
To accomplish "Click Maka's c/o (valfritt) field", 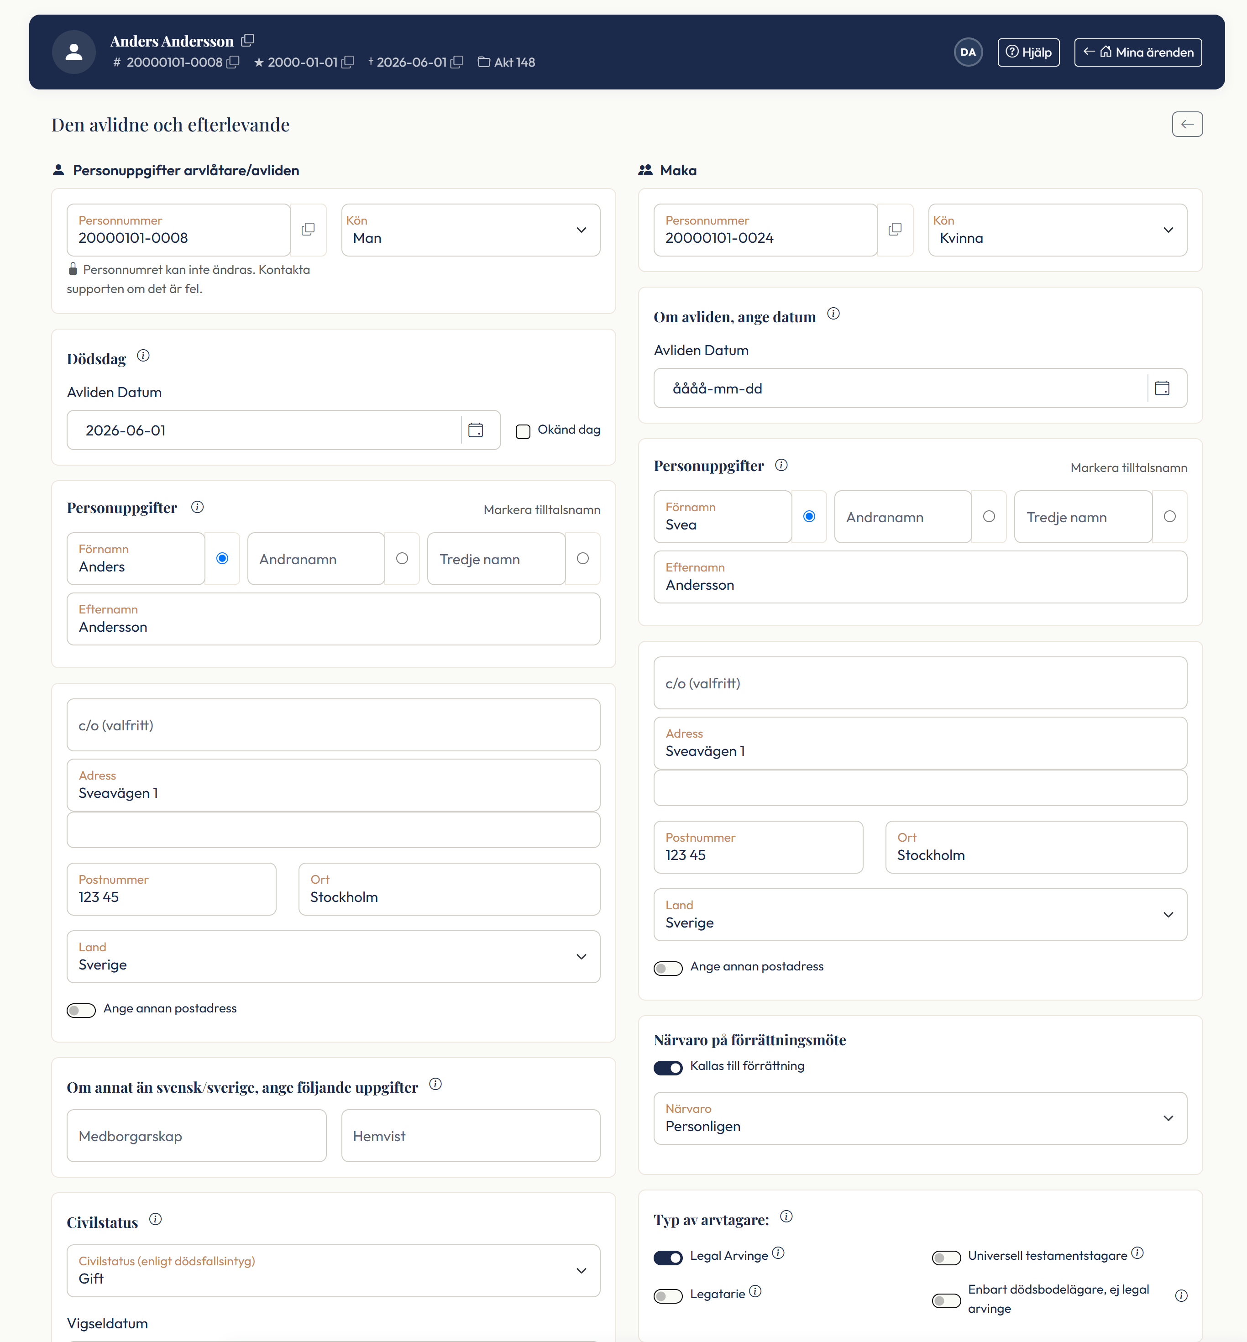I will tap(920, 683).
